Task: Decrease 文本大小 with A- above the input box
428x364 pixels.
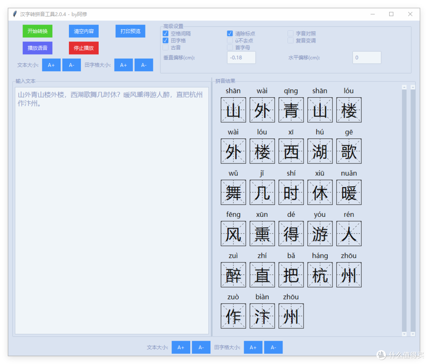Action: (71, 65)
